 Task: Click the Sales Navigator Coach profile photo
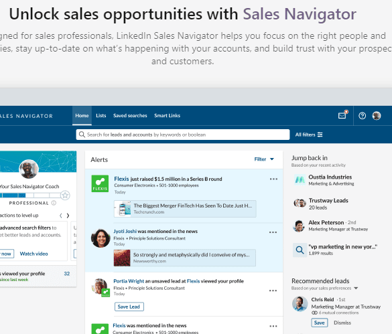click(x=29, y=169)
